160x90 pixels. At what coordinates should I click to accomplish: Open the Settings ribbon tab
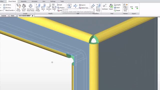pyautogui.click(x=53, y=1)
